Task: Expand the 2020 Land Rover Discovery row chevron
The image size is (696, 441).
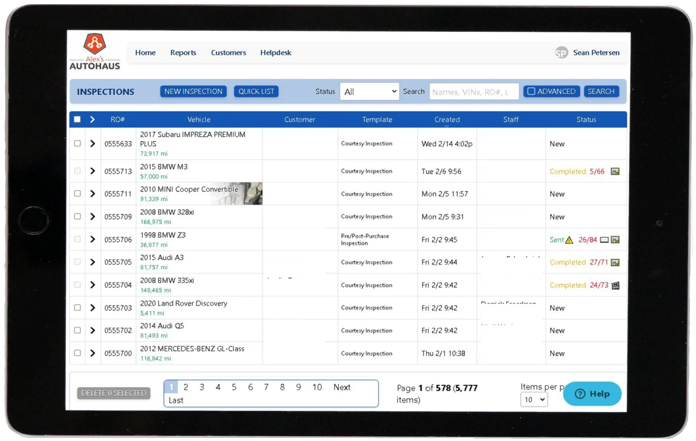Action: pyautogui.click(x=92, y=308)
